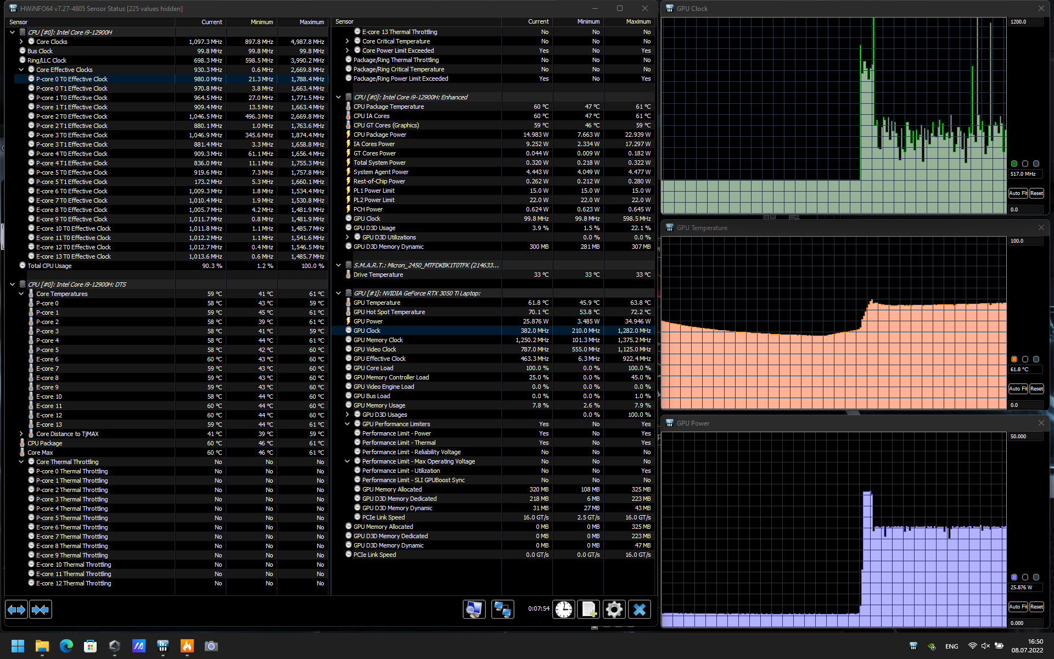Expand the Core Clocks tree item
Viewport: 1054px width, 659px height.
pos(21,42)
